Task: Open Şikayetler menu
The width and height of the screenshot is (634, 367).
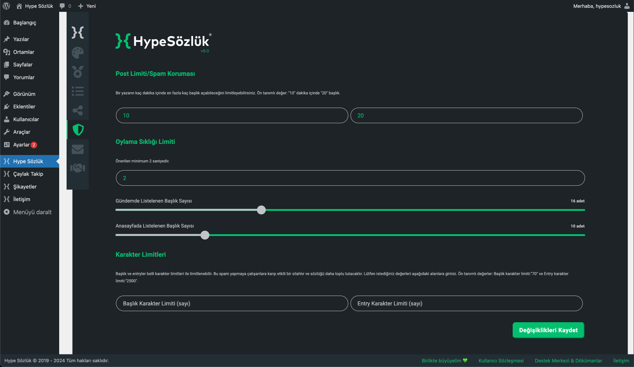Action: coord(30,187)
